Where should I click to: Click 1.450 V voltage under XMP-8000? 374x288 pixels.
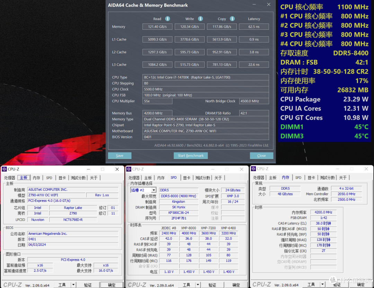click(x=189, y=271)
